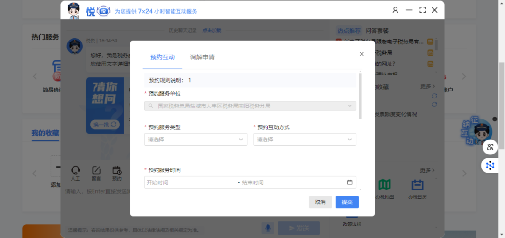505x238 pixels.
Task: Select the 预约互动 tab
Action: [162, 57]
